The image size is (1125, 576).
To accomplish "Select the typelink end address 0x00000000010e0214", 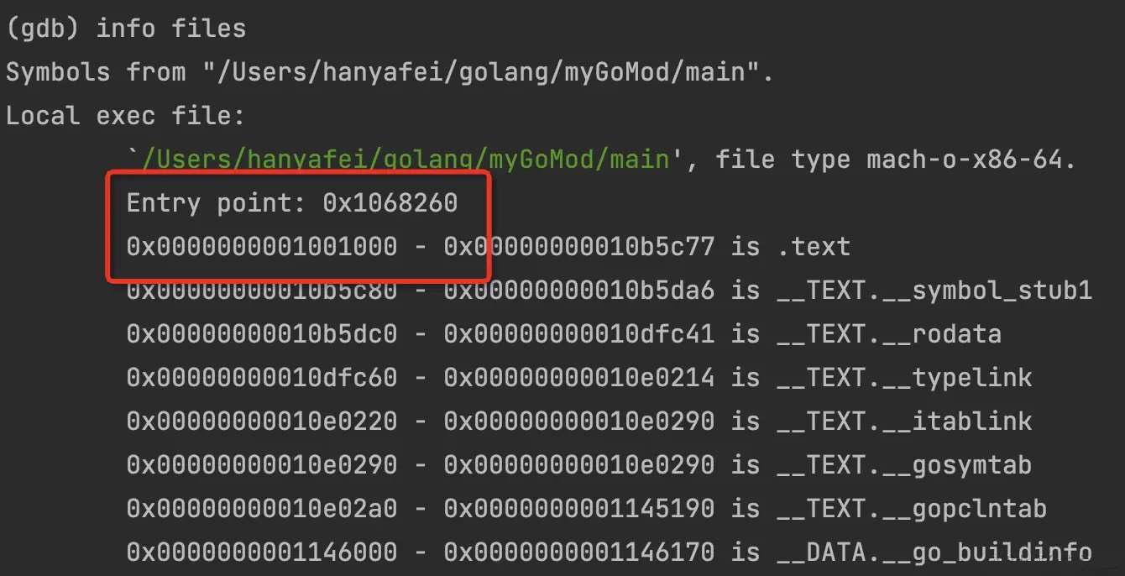I will [578, 378].
